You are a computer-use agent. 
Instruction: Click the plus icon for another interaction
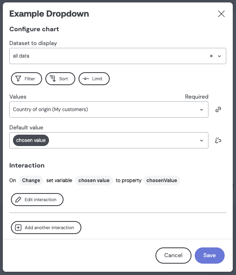pos(18,228)
